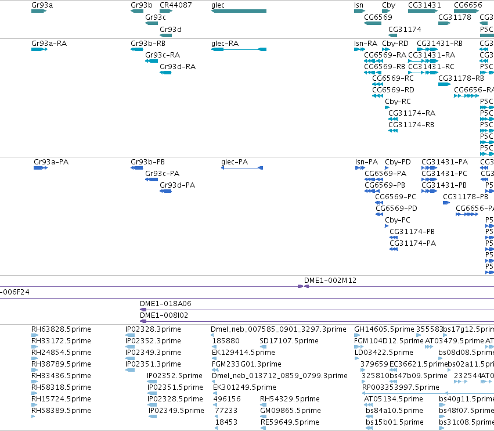Select the CG31431-RB transcript
Screen dimensions: 494x431
point(427,49)
